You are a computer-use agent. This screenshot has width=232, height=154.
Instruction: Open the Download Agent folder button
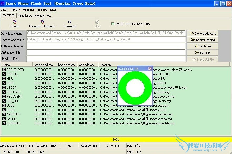[203, 33]
